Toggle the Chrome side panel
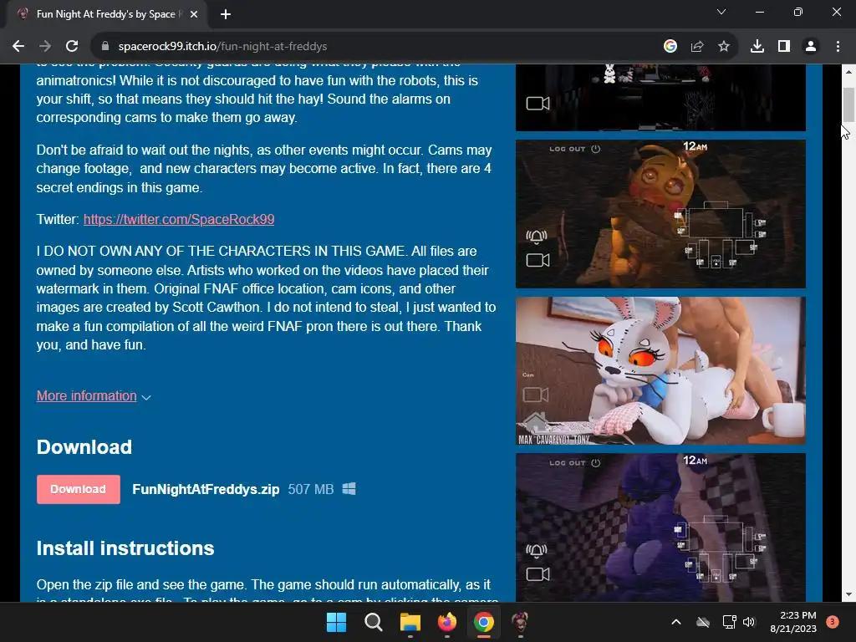The height and width of the screenshot is (642, 856). click(x=784, y=47)
